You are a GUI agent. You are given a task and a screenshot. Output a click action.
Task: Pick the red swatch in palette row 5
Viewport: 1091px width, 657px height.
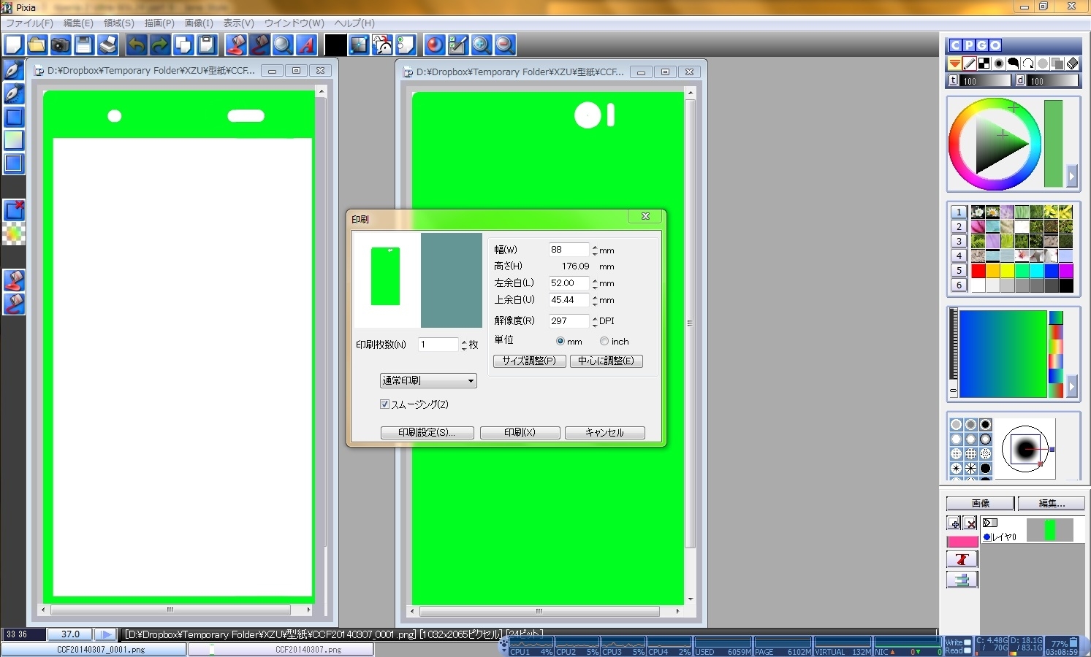(978, 271)
